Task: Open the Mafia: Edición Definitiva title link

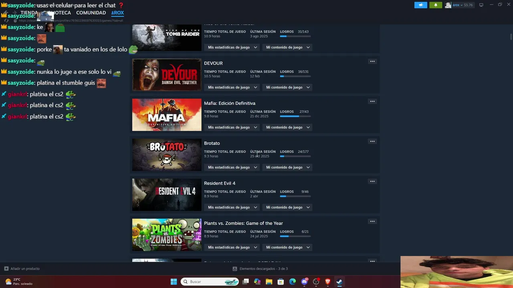Action: [x=230, y=103]
